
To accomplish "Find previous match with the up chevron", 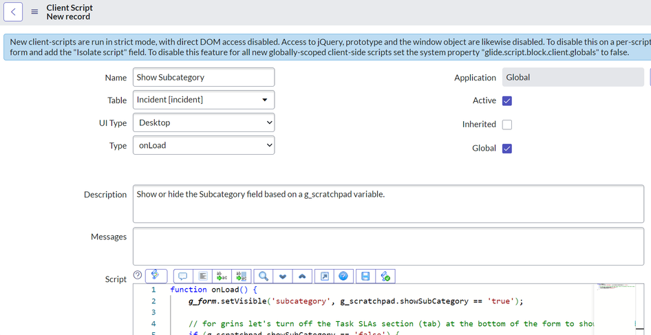I will click(302, 276).
